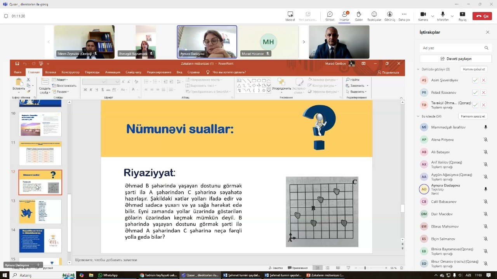Open the Söhbət chat icon
497x279 pixels.
click(330, 15)
